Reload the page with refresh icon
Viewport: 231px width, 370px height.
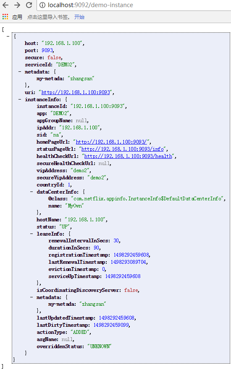29,5
